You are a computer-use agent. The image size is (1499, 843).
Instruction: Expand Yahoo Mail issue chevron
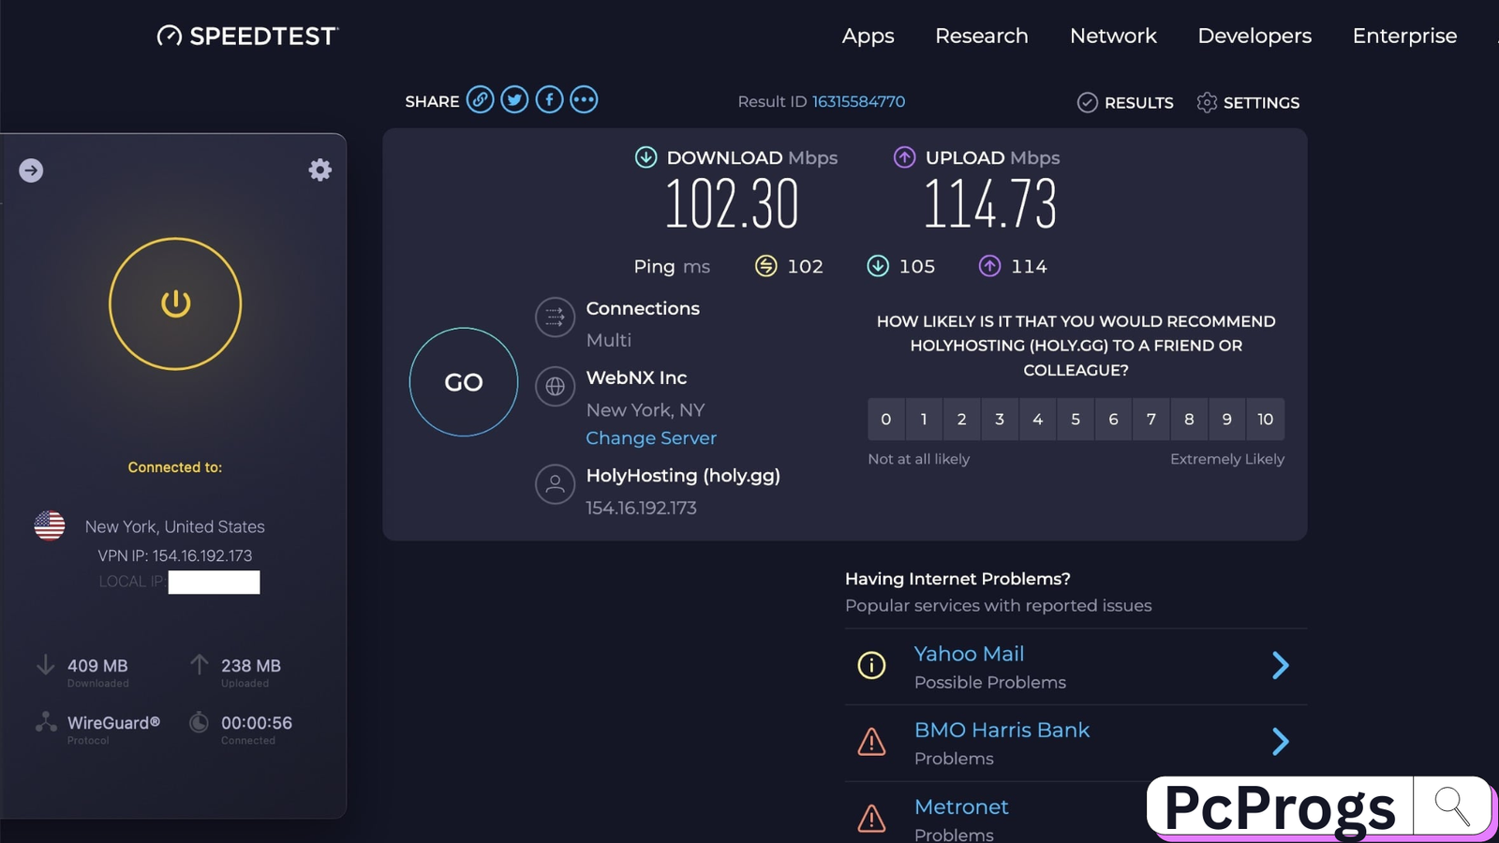(x=1281, y=665)
